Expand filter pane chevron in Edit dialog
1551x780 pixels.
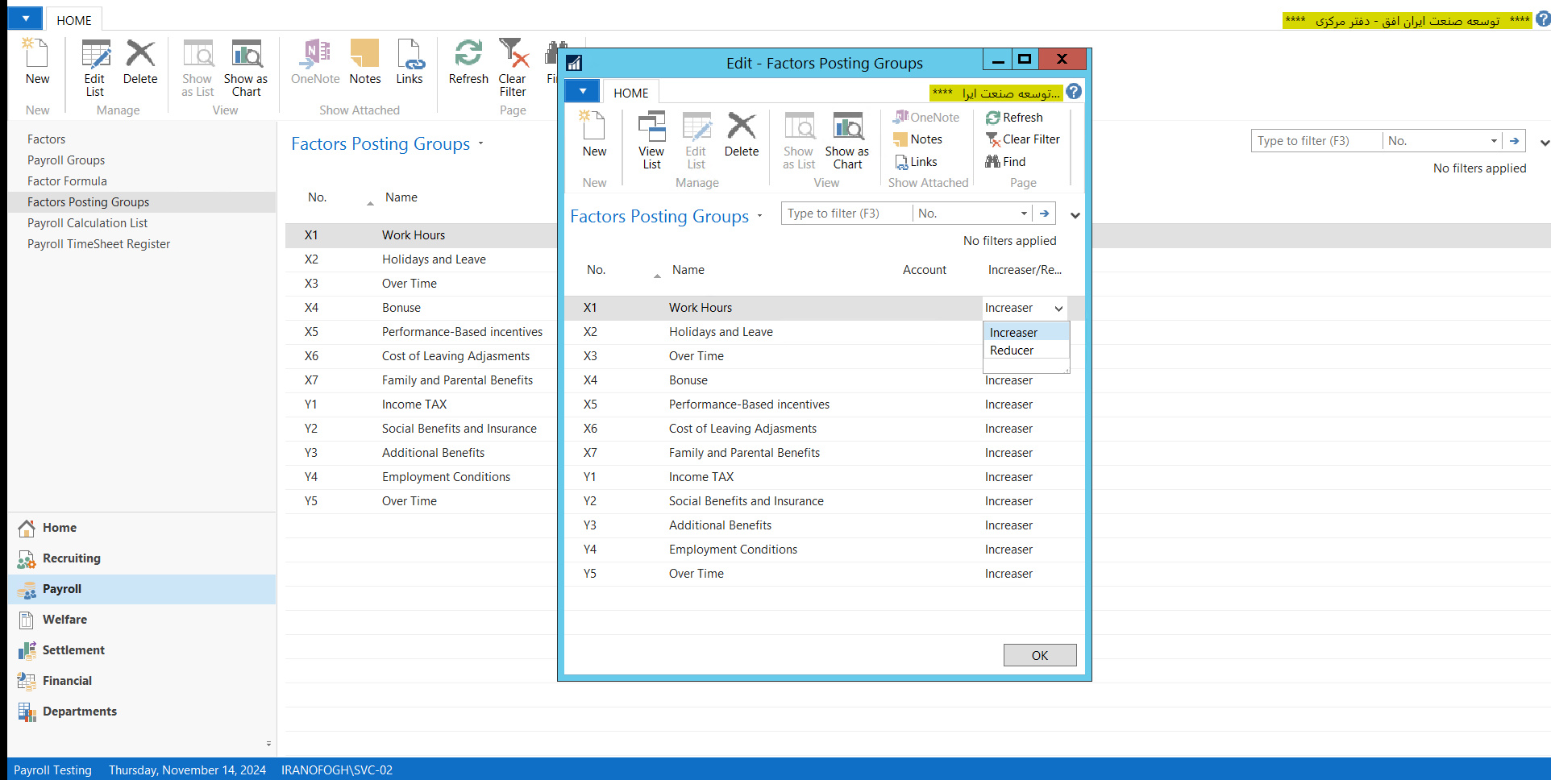point(1075,215)
